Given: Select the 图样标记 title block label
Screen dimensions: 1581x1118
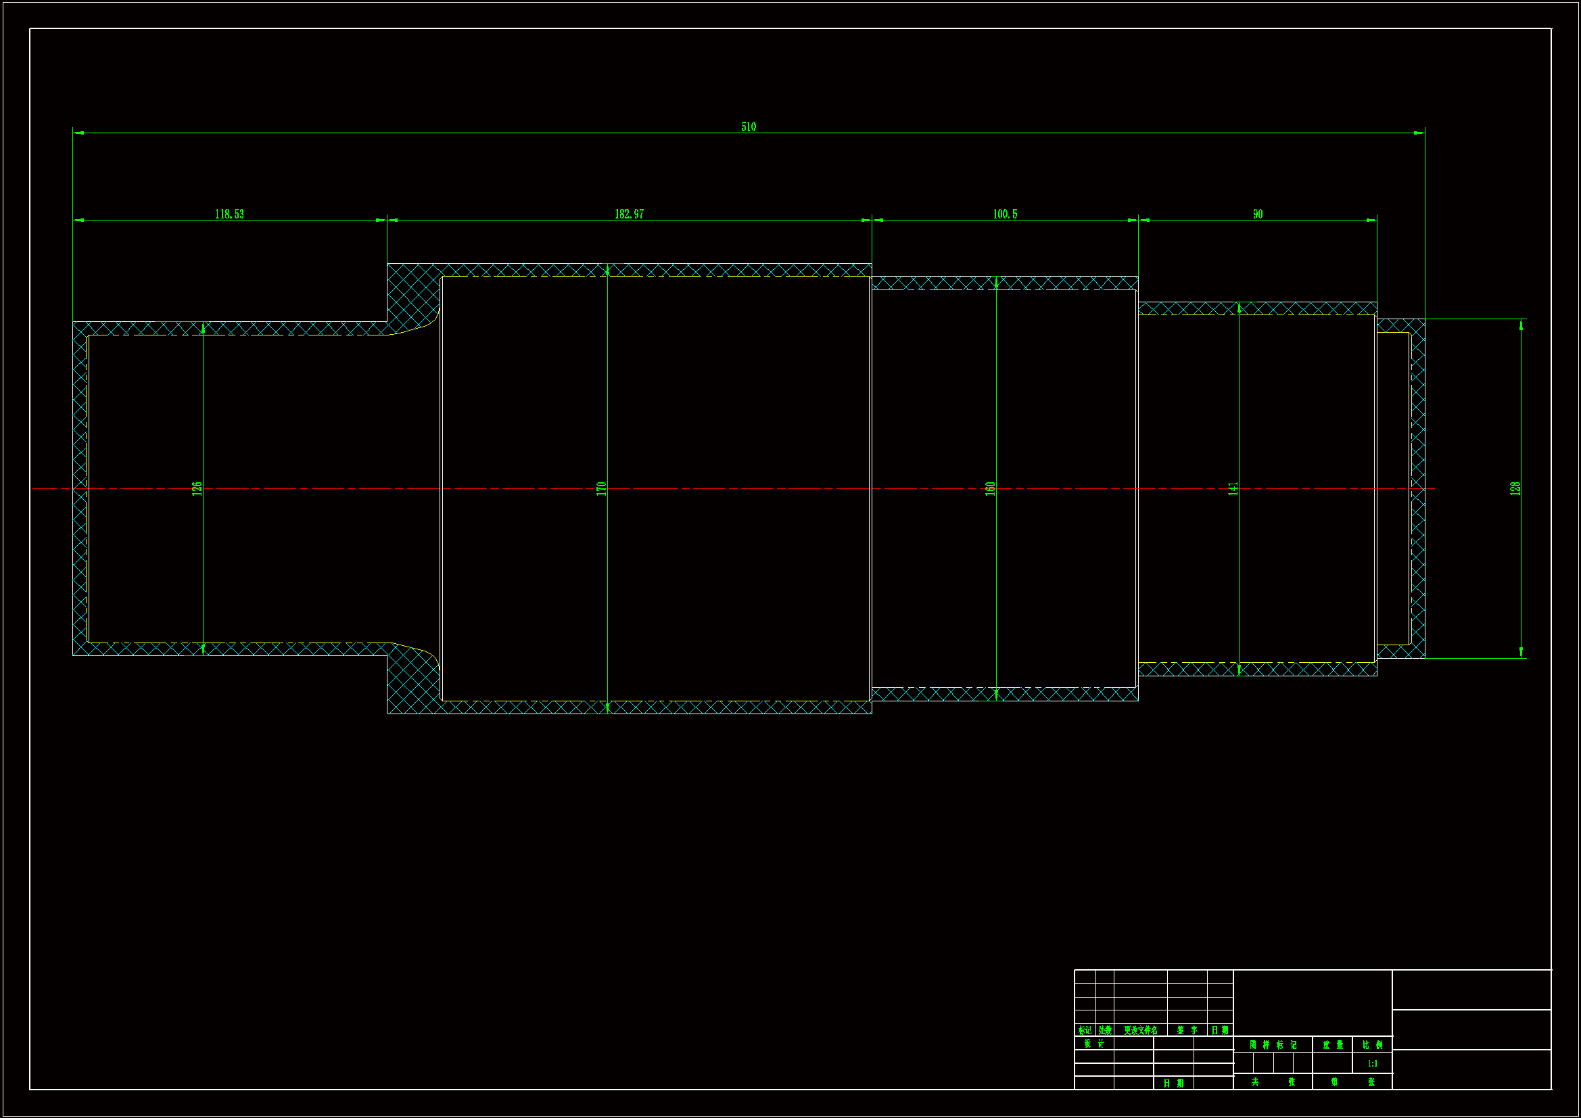Looking at the screenshot, I should 1273,1045.
